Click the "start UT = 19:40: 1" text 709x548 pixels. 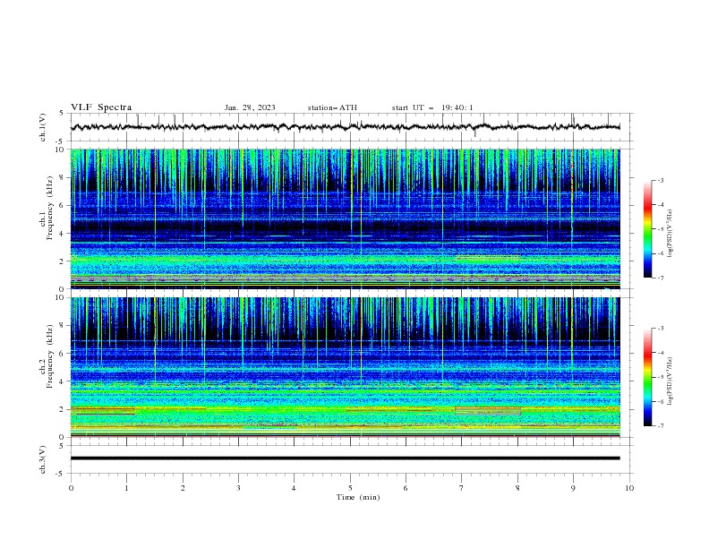[x=432, y=107]
